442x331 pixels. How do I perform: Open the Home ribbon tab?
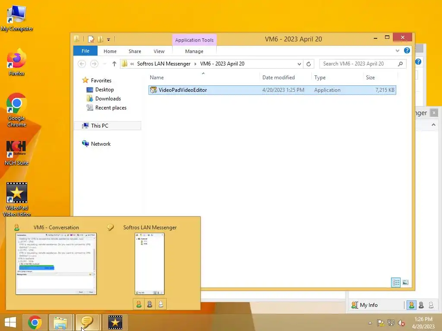(x=110, y=51)
